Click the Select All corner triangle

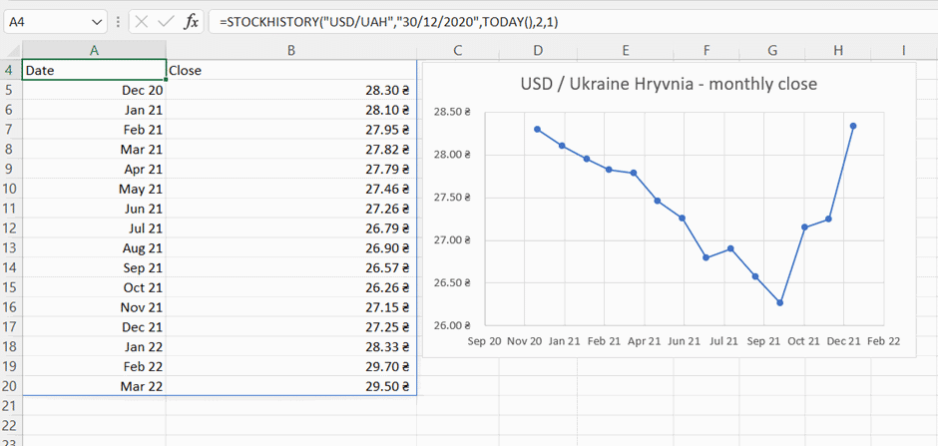12,51
